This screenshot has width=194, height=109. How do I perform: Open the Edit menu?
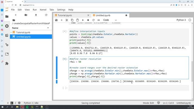click(19, 10)
